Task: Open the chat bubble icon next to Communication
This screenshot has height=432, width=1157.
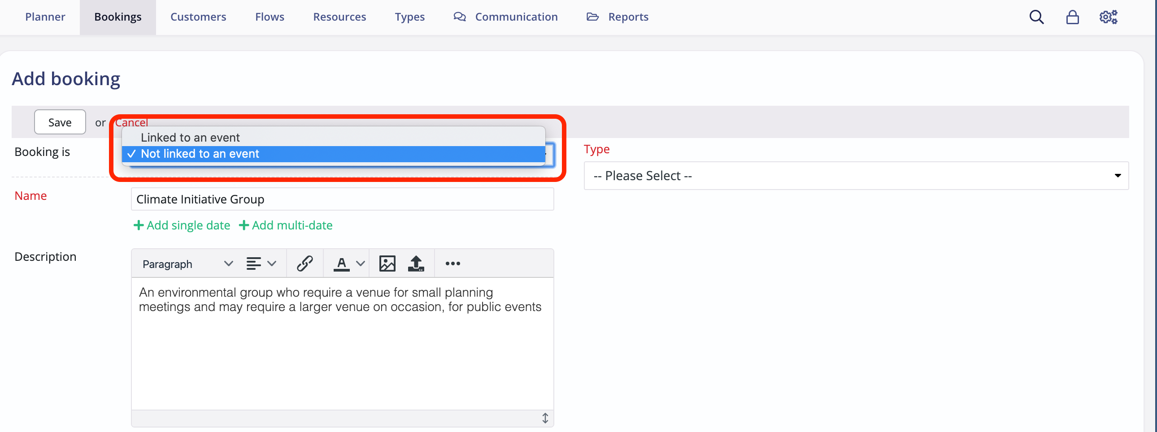Action: tap(459, 17)
